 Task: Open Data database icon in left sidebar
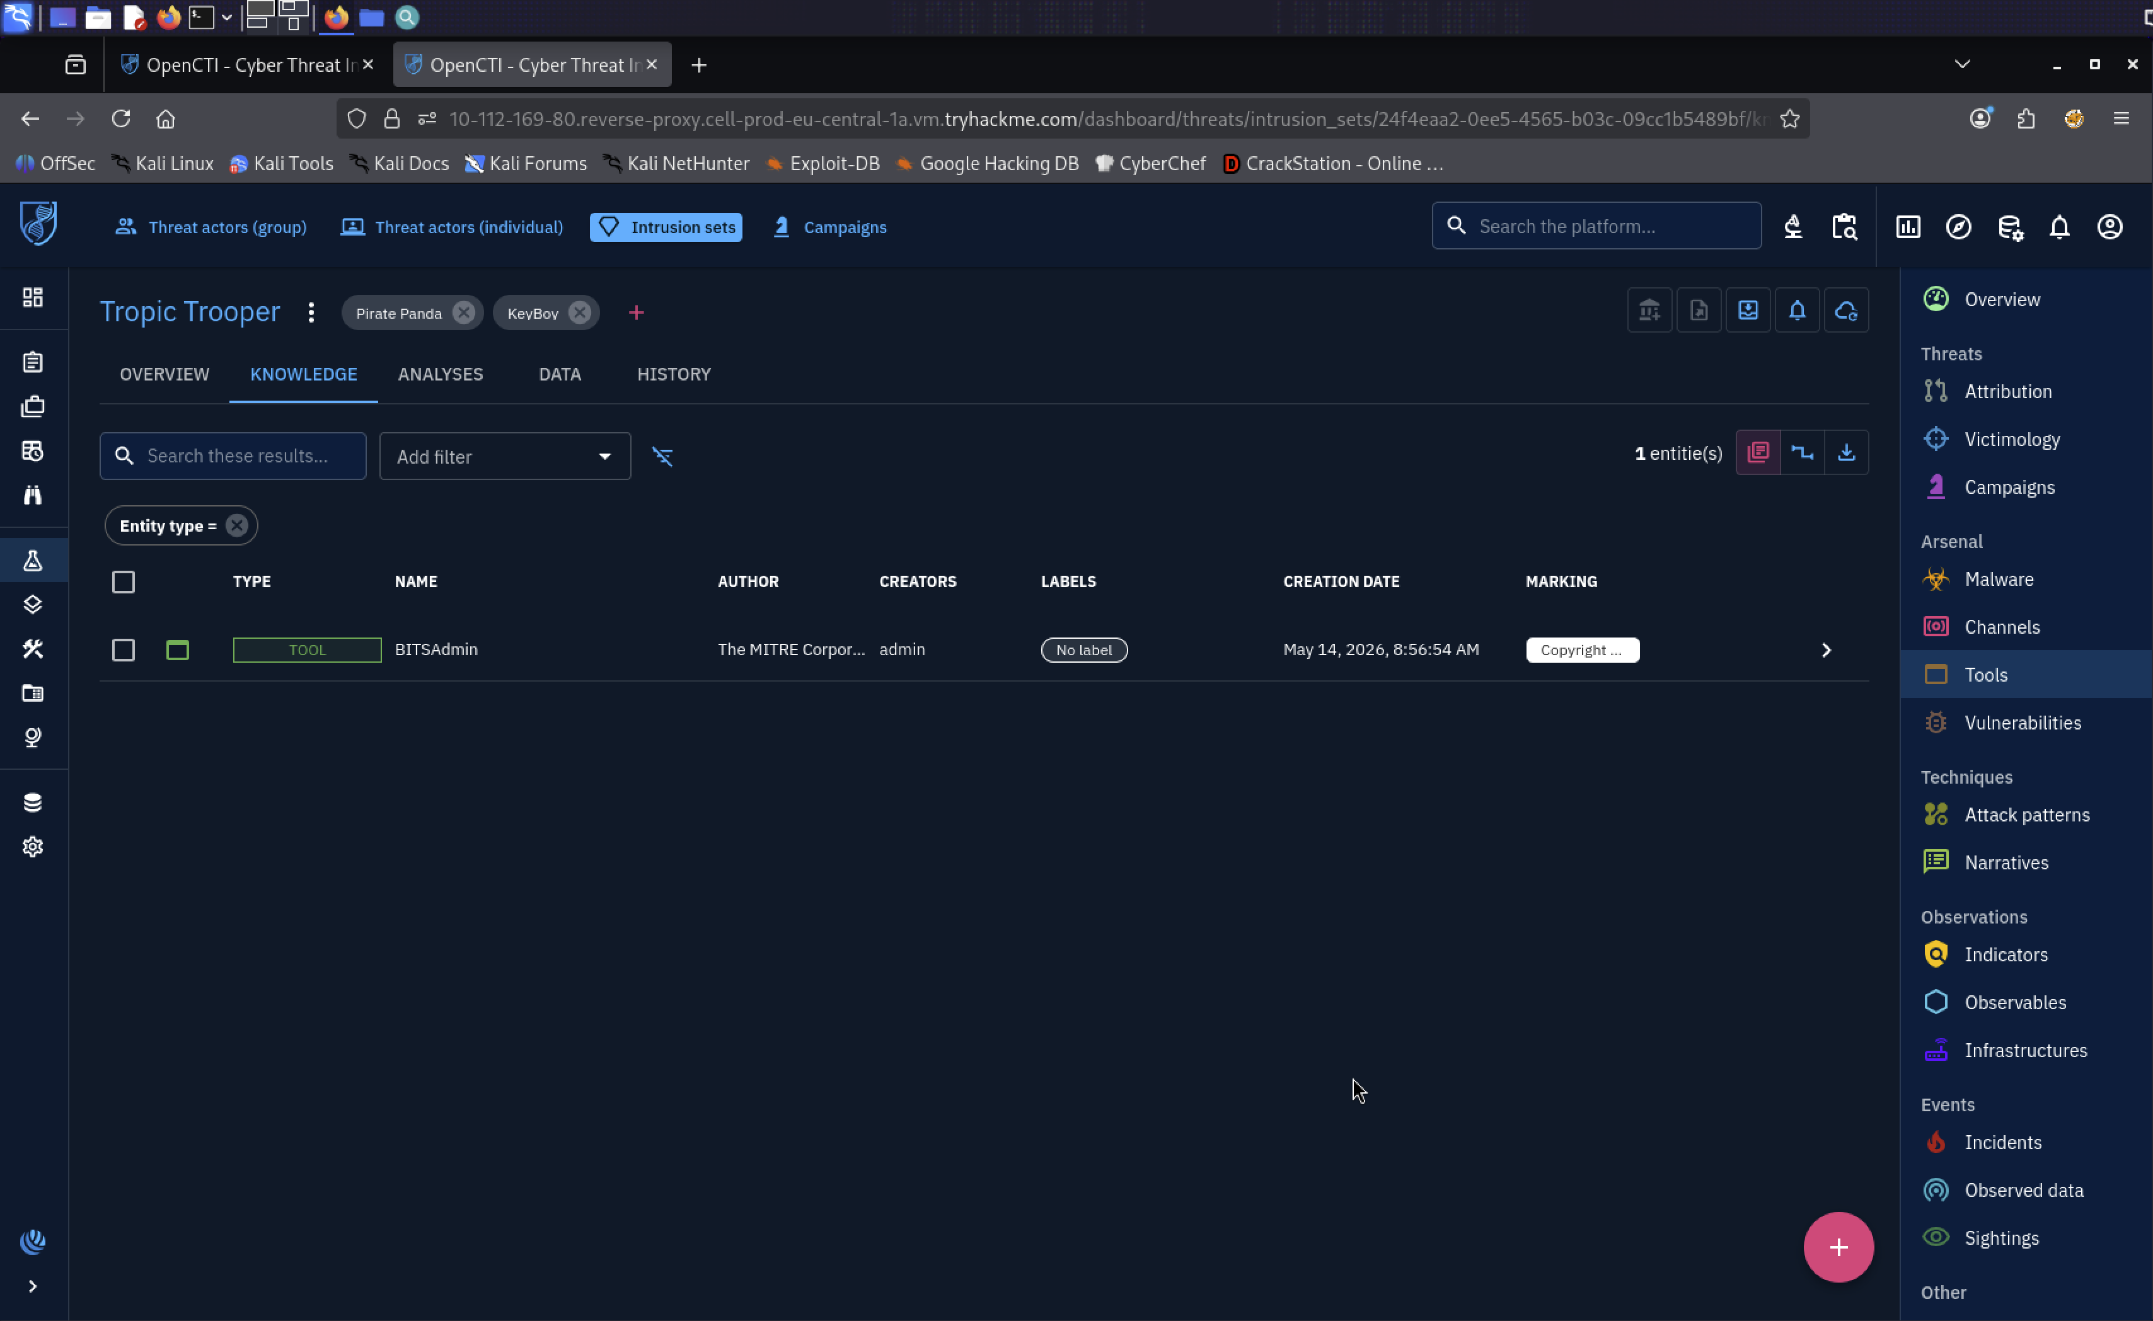point(33,803)
